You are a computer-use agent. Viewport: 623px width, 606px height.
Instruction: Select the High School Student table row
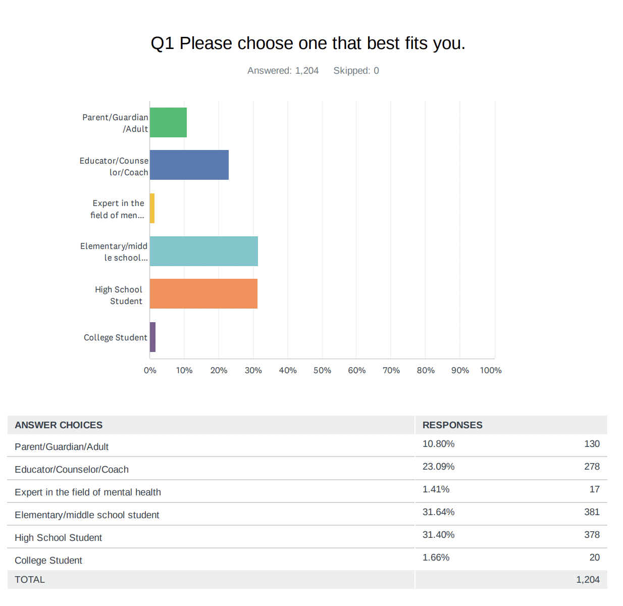point(307,536)
